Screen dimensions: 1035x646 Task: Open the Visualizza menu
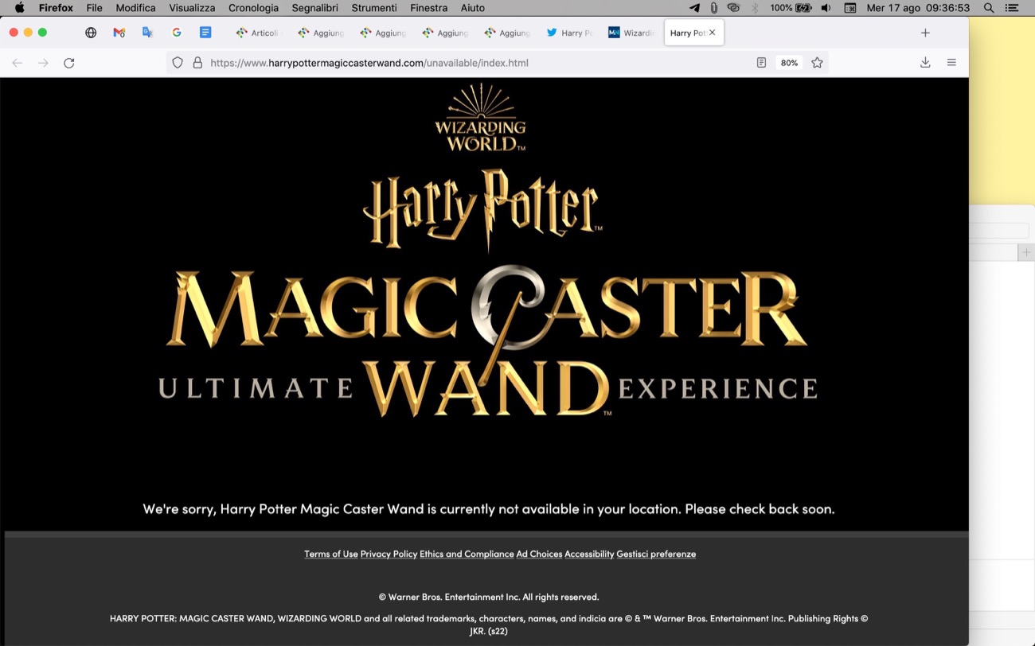tap(192, 8)
